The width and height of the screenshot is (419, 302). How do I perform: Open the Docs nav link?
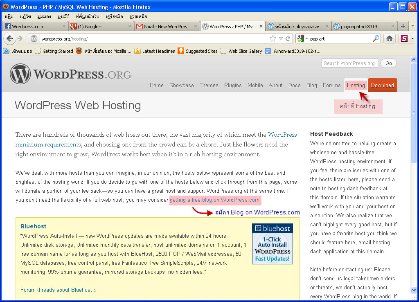point(295,85)
